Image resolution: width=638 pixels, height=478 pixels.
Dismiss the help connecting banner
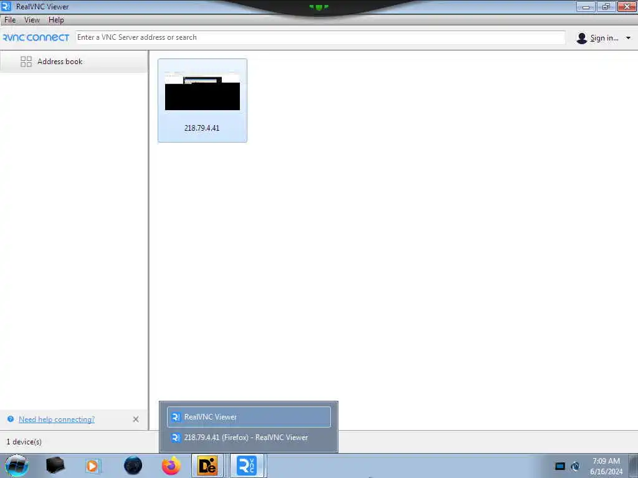(x=136, y=419)
